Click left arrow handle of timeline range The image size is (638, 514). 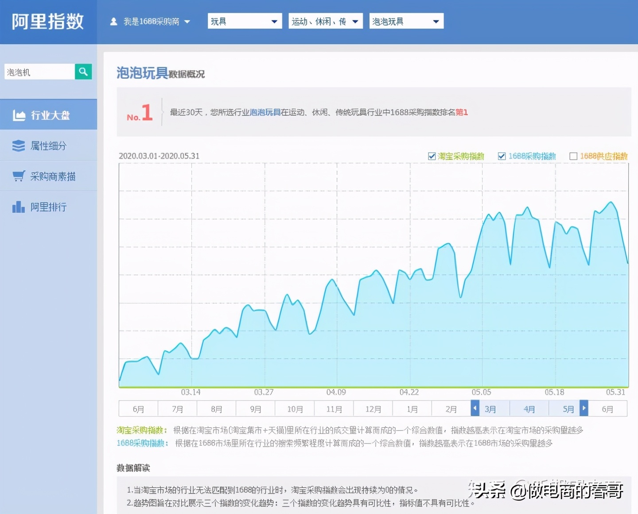[475, 408]
